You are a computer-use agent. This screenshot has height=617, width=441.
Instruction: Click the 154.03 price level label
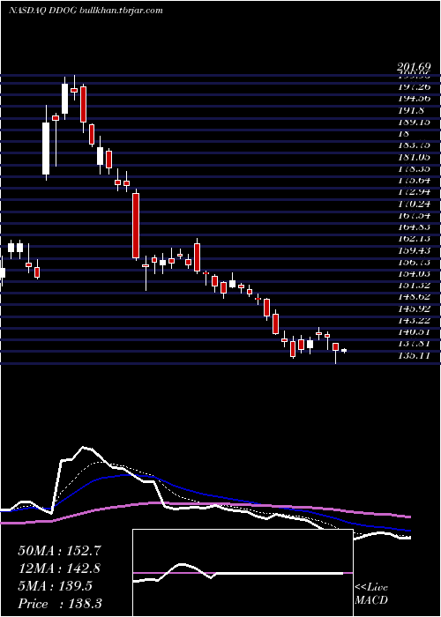(x=414, y=273)
